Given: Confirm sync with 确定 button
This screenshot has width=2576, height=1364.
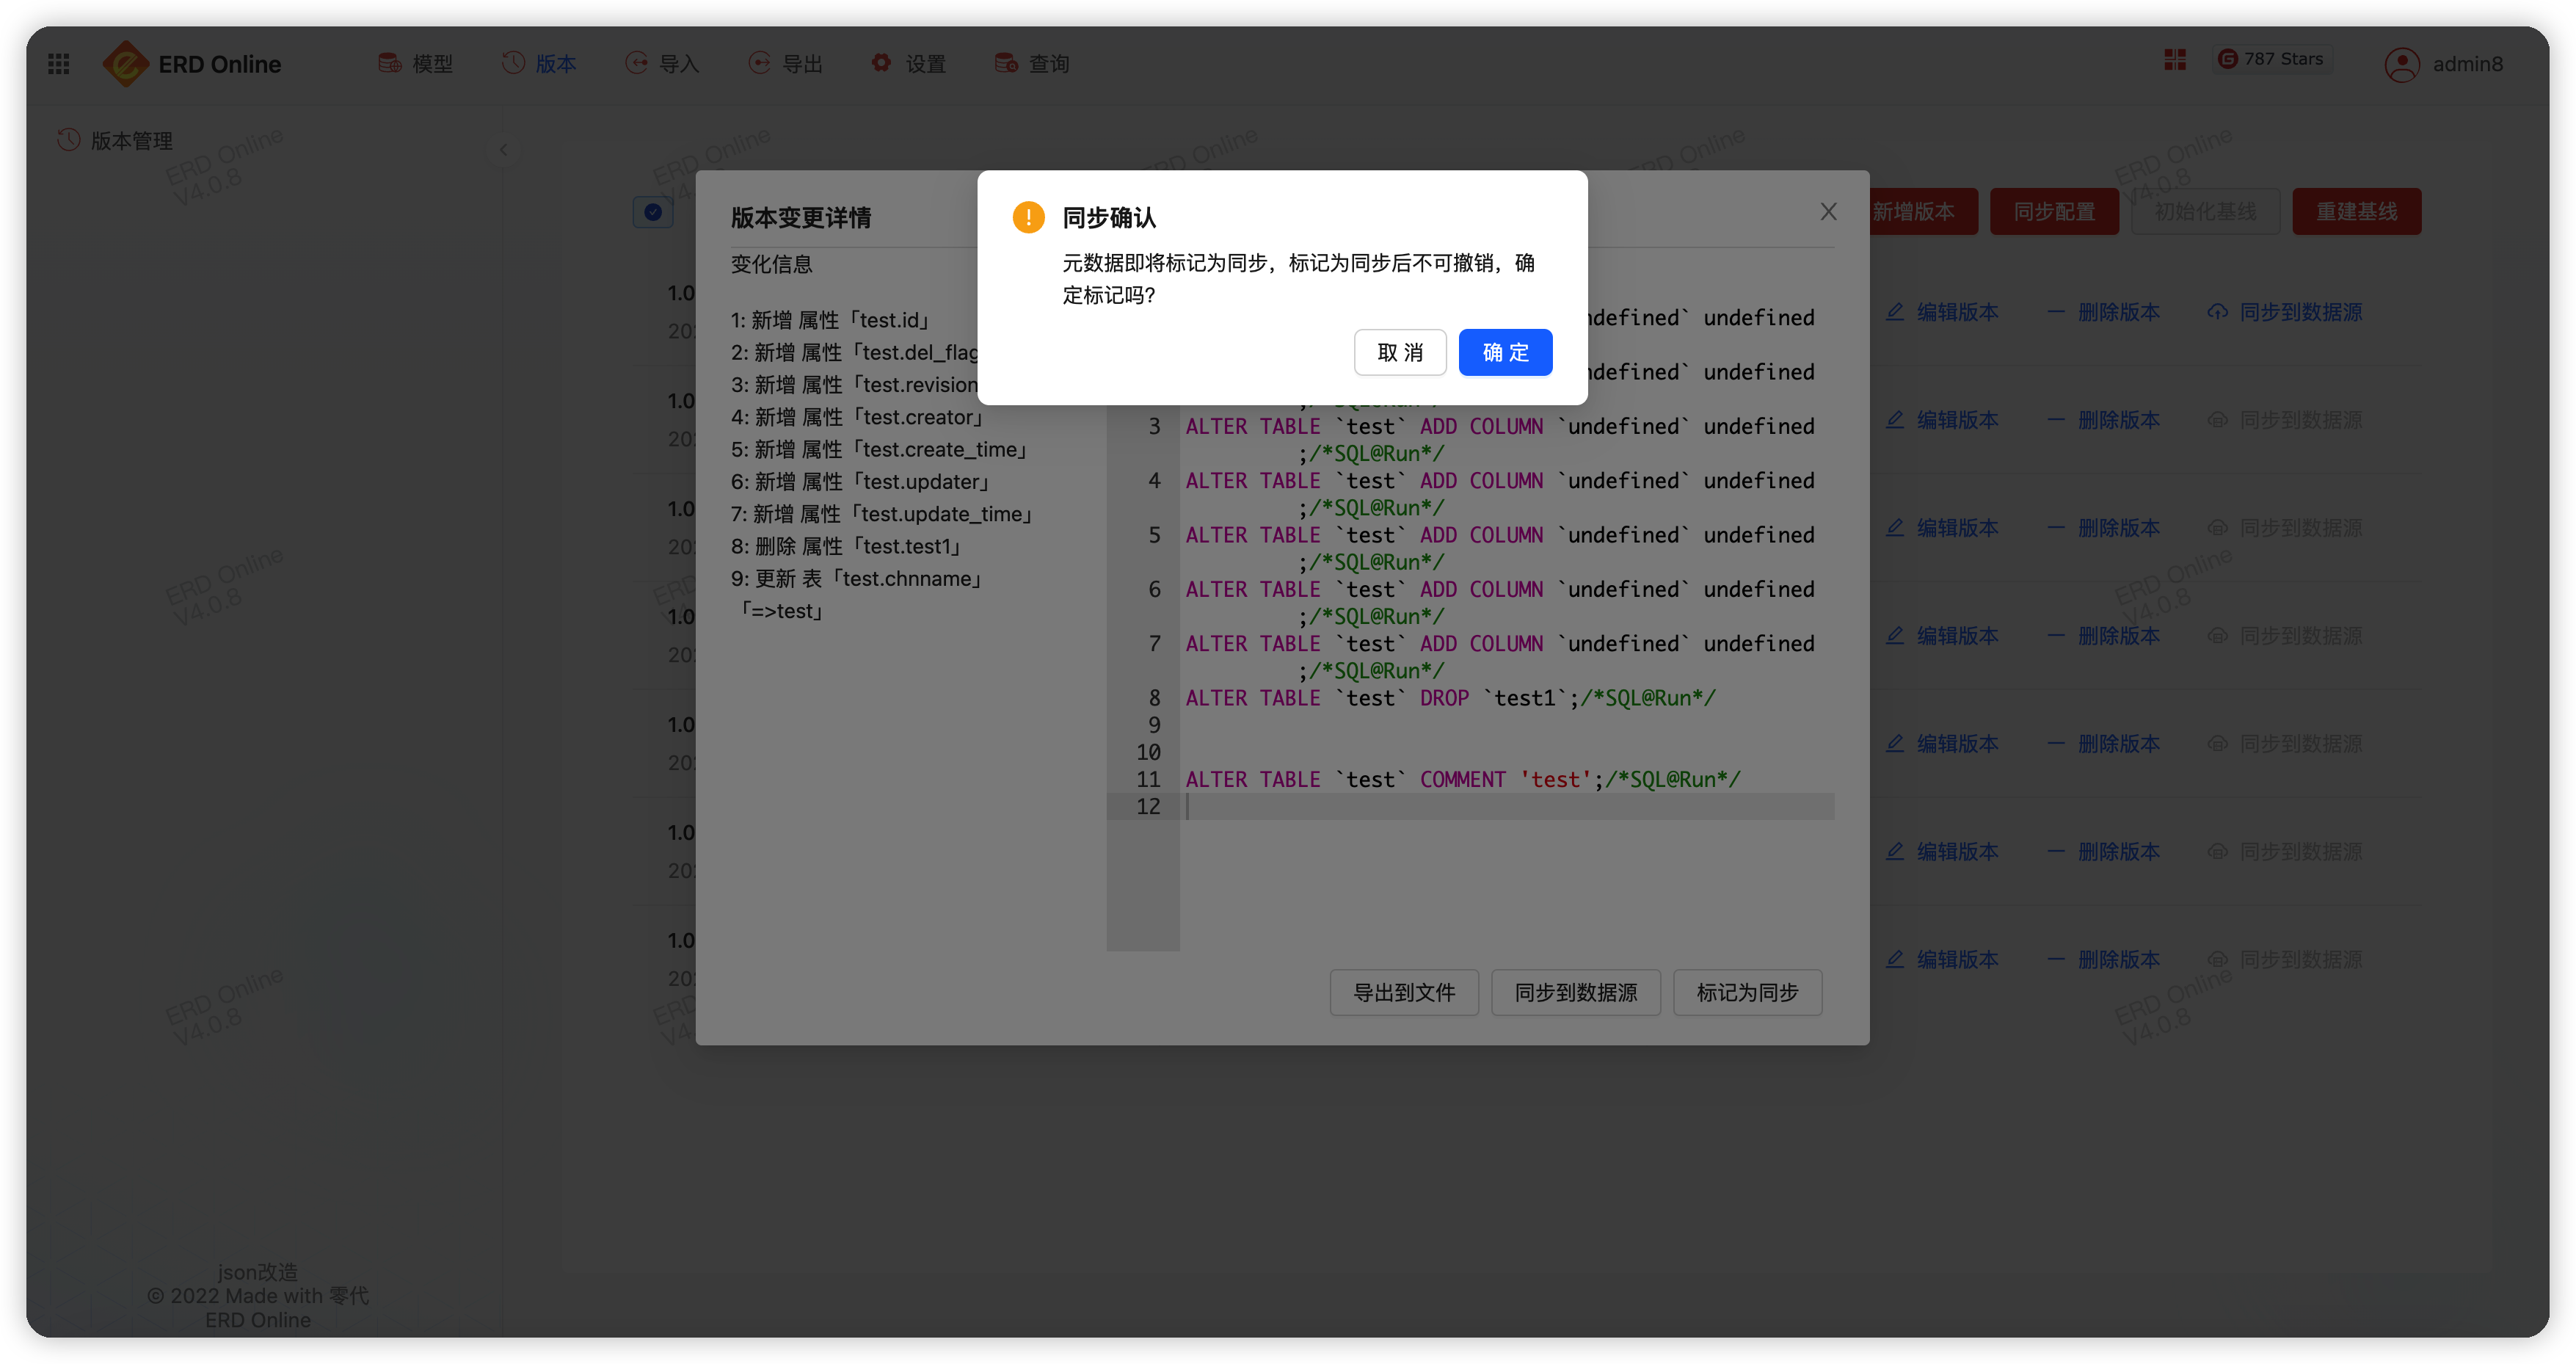Looking at the screenshot, I should [x=1505, y=352].
